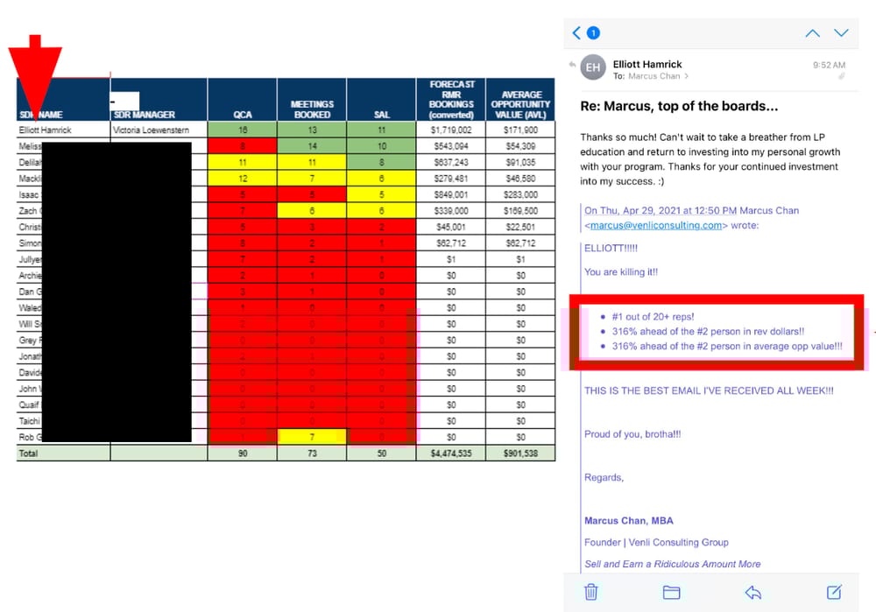Click the average value cell '$22,501'
Viewport: 876px width, 612px height.
click(x=520, y=227)
